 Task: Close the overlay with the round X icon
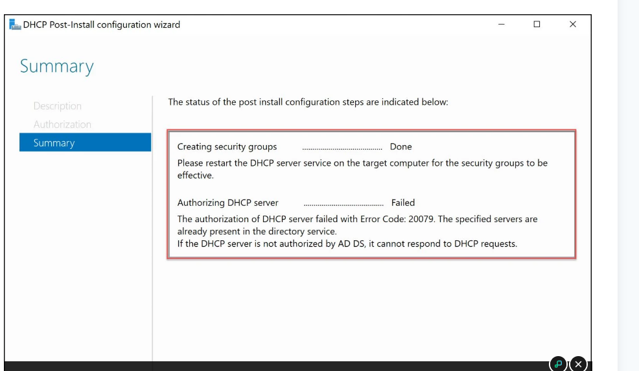coord(578,364)
